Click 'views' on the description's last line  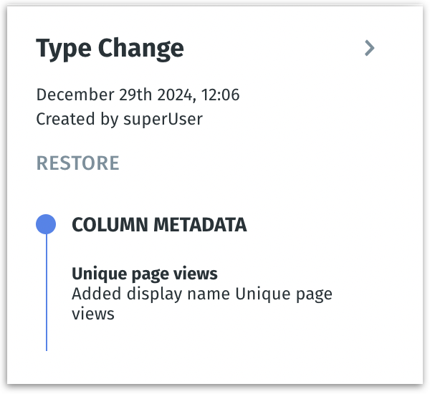point(93,314)
